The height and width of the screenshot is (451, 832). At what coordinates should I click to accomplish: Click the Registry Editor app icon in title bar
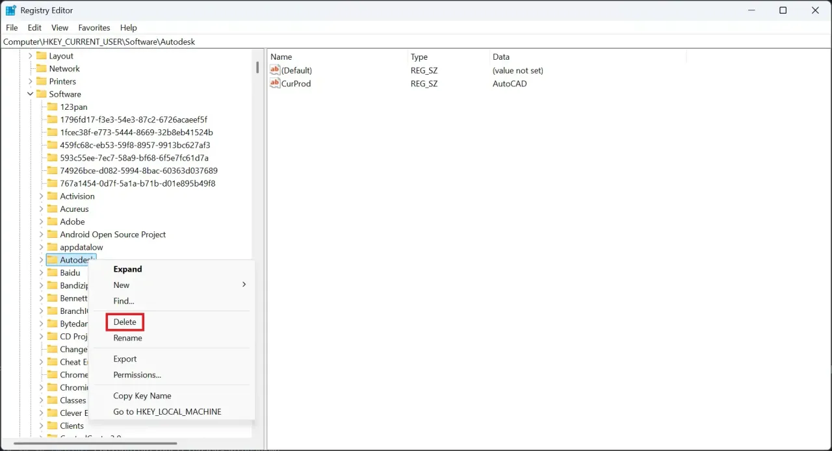[11, 10]
